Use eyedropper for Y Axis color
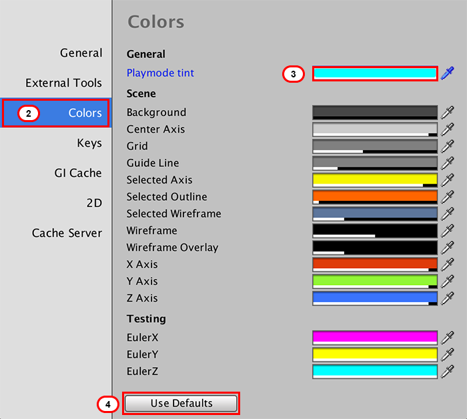This screenshot has width=467, height=419. 448,282
